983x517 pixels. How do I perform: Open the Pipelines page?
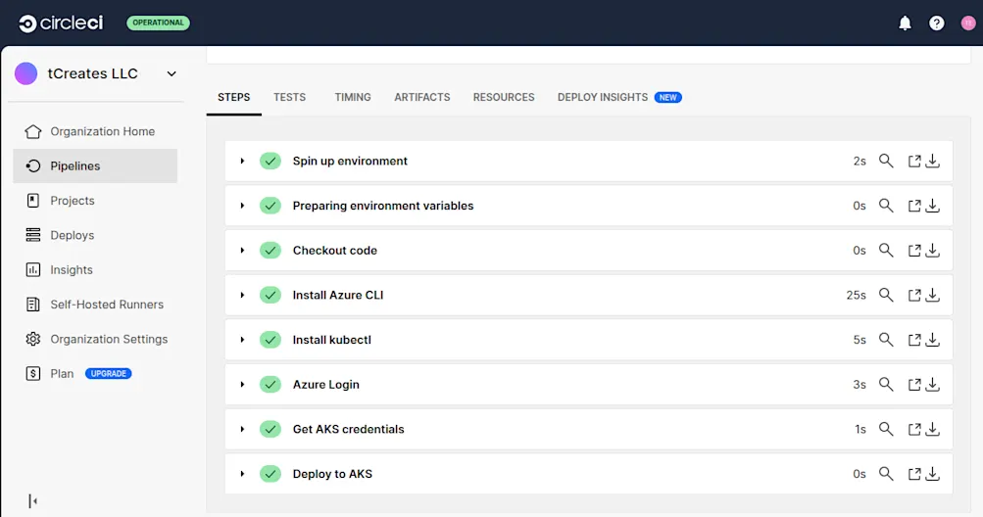pyautogui.click(x=95, y=166)
